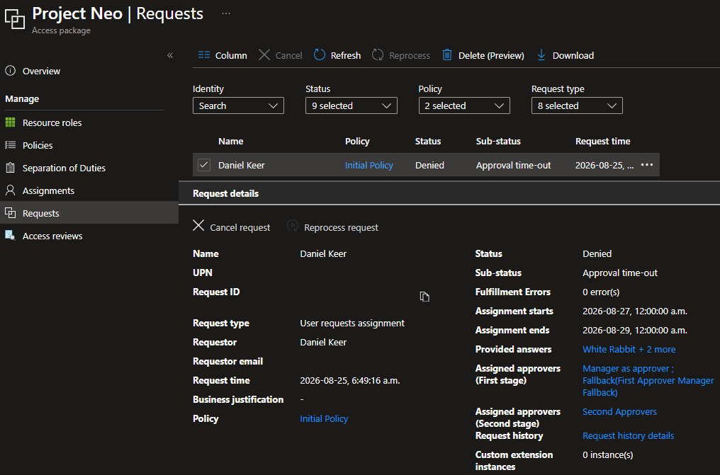This screenshot has height=475, width=720.
Task: Click the Delete trash can icon
Action: tap(446, 55)
